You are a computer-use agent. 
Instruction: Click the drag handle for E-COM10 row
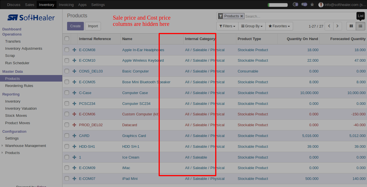[x=74, y=61]
